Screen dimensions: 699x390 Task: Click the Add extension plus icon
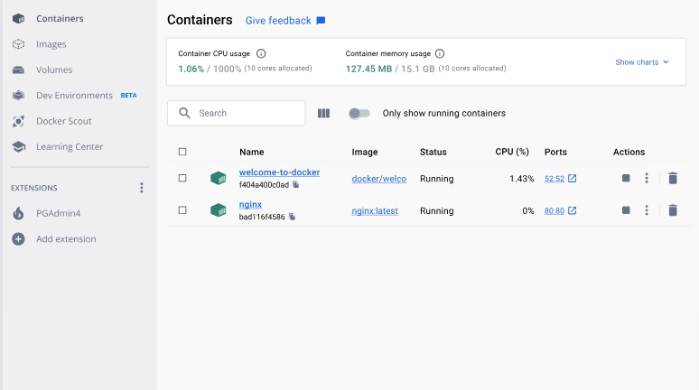pyautogui.click(x=18, y=239)
